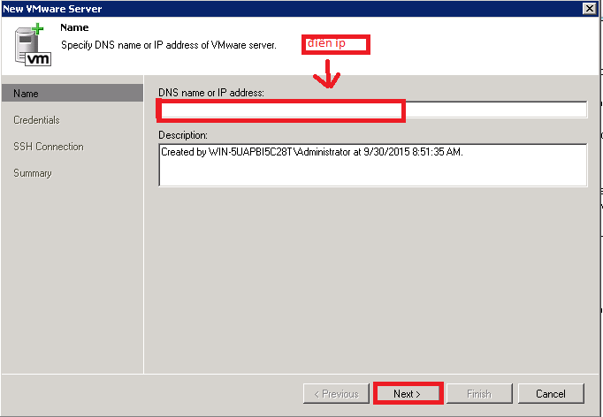The image size is (603, 417).
Task: Click the 'Description:' label
Action: [183, 135]
